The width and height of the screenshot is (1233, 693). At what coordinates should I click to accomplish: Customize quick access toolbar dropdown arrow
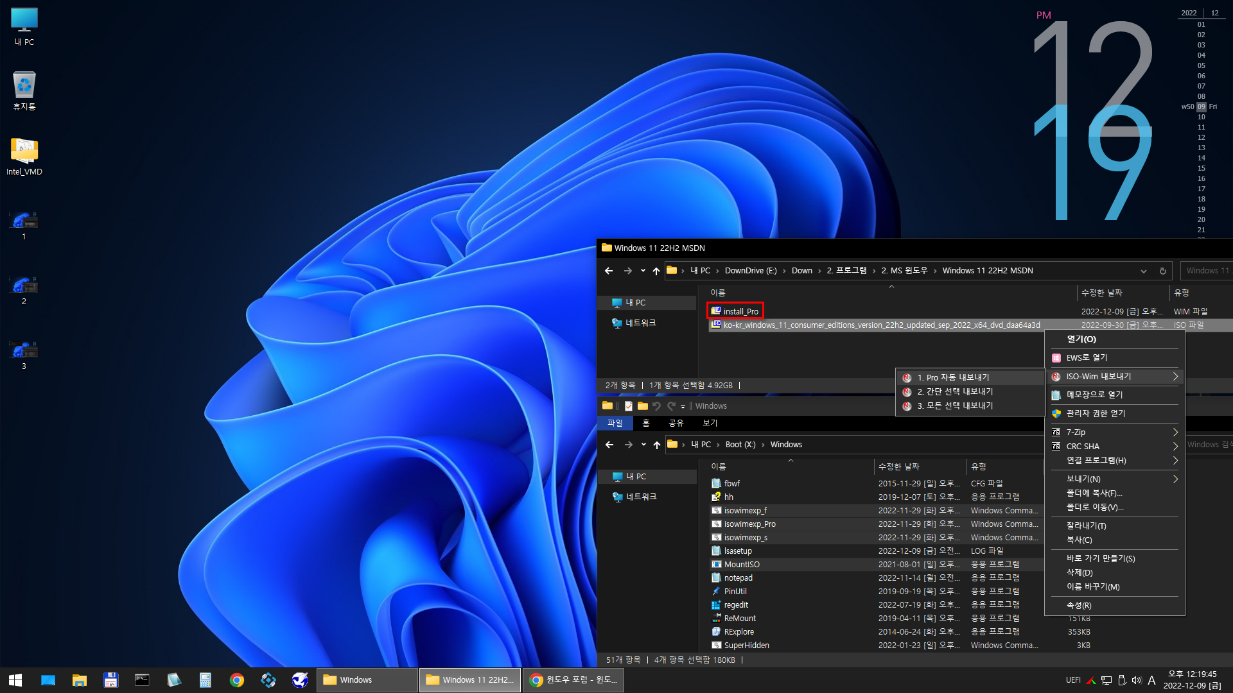coord(683,406)
